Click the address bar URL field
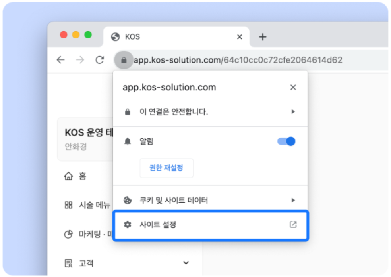This screenshot has height=277, width=391. point(238,60)
